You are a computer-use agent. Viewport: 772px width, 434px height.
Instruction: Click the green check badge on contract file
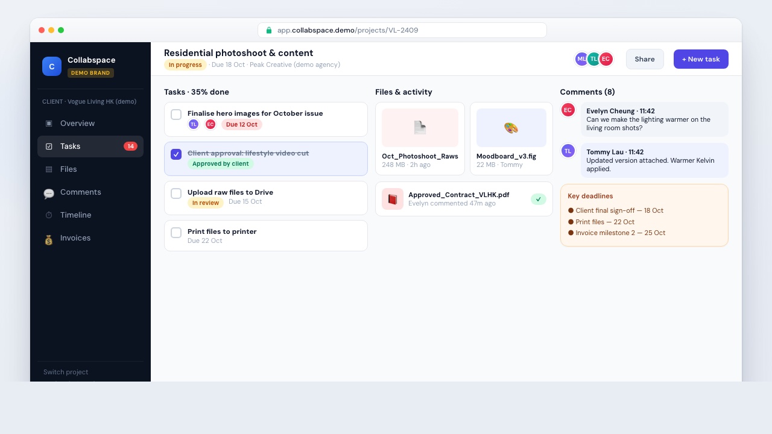click(539, 199)
